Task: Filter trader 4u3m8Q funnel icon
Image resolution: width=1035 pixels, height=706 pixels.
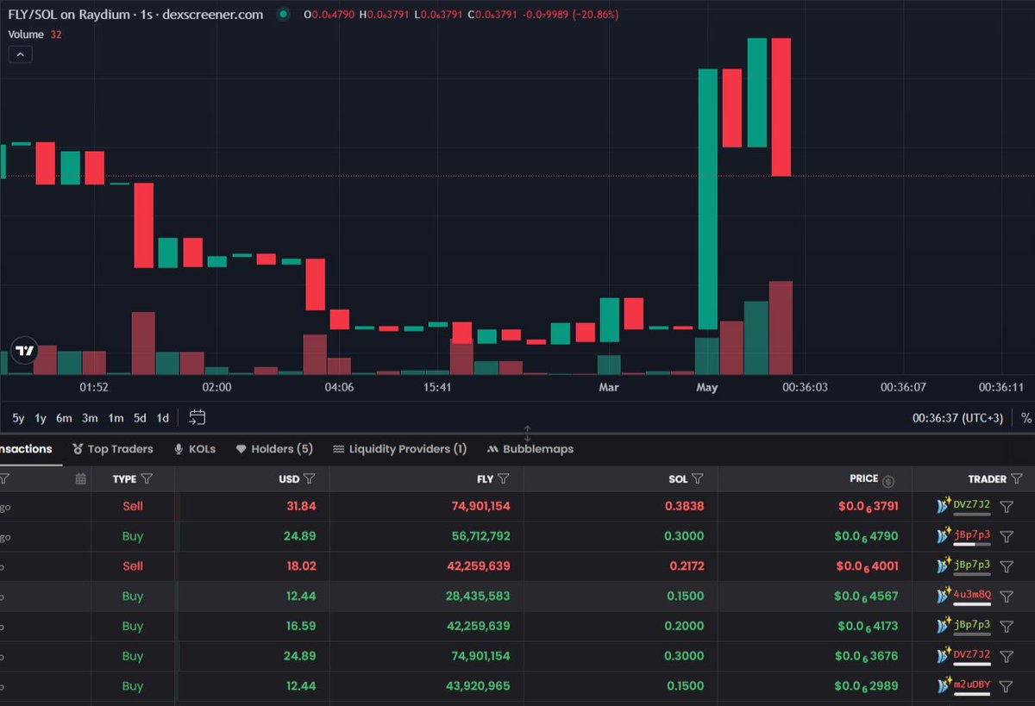Action: (x=1006, y=597)
